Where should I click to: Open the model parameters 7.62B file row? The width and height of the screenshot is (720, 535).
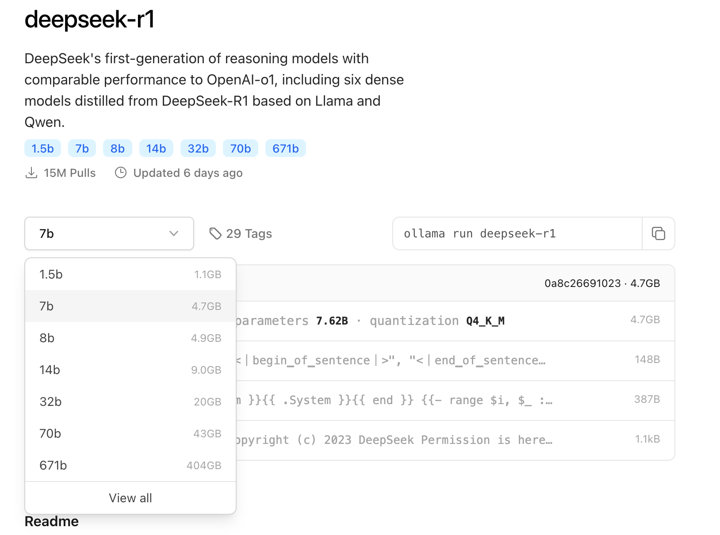pos(442,321)
